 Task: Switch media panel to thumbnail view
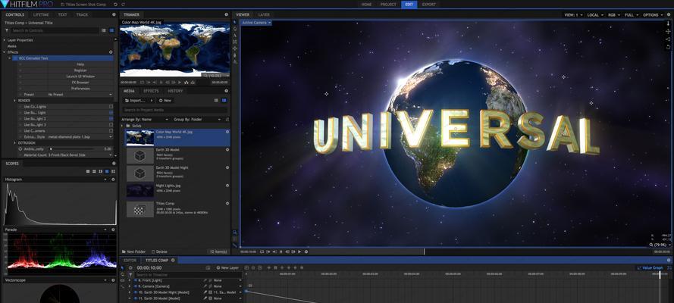click(224, 100)
